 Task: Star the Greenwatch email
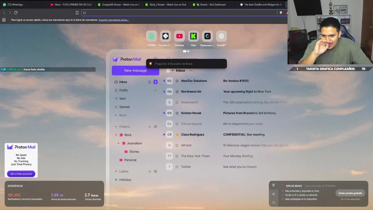pos(177,102)
